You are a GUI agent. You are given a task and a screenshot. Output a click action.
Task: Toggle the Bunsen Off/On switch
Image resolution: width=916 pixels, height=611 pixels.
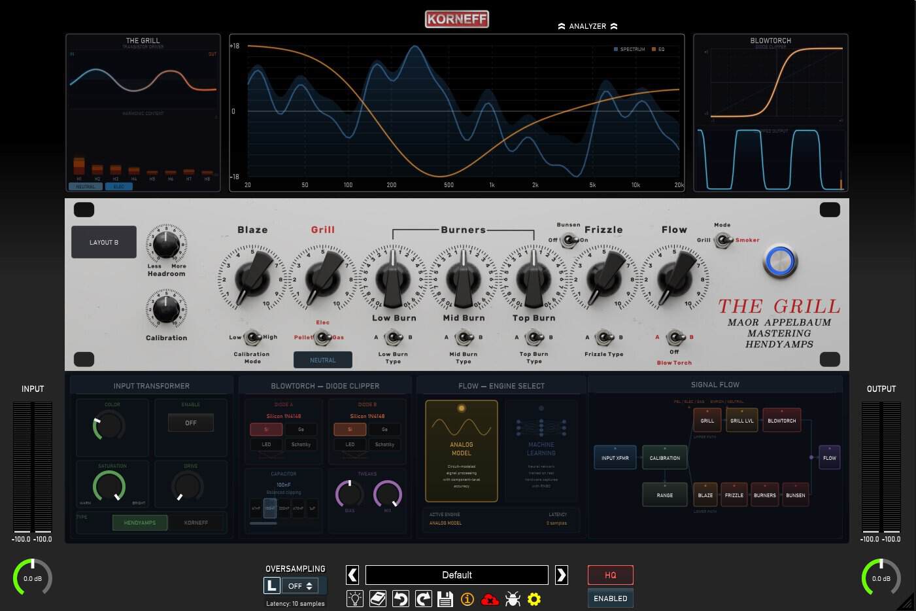(569, 240)
